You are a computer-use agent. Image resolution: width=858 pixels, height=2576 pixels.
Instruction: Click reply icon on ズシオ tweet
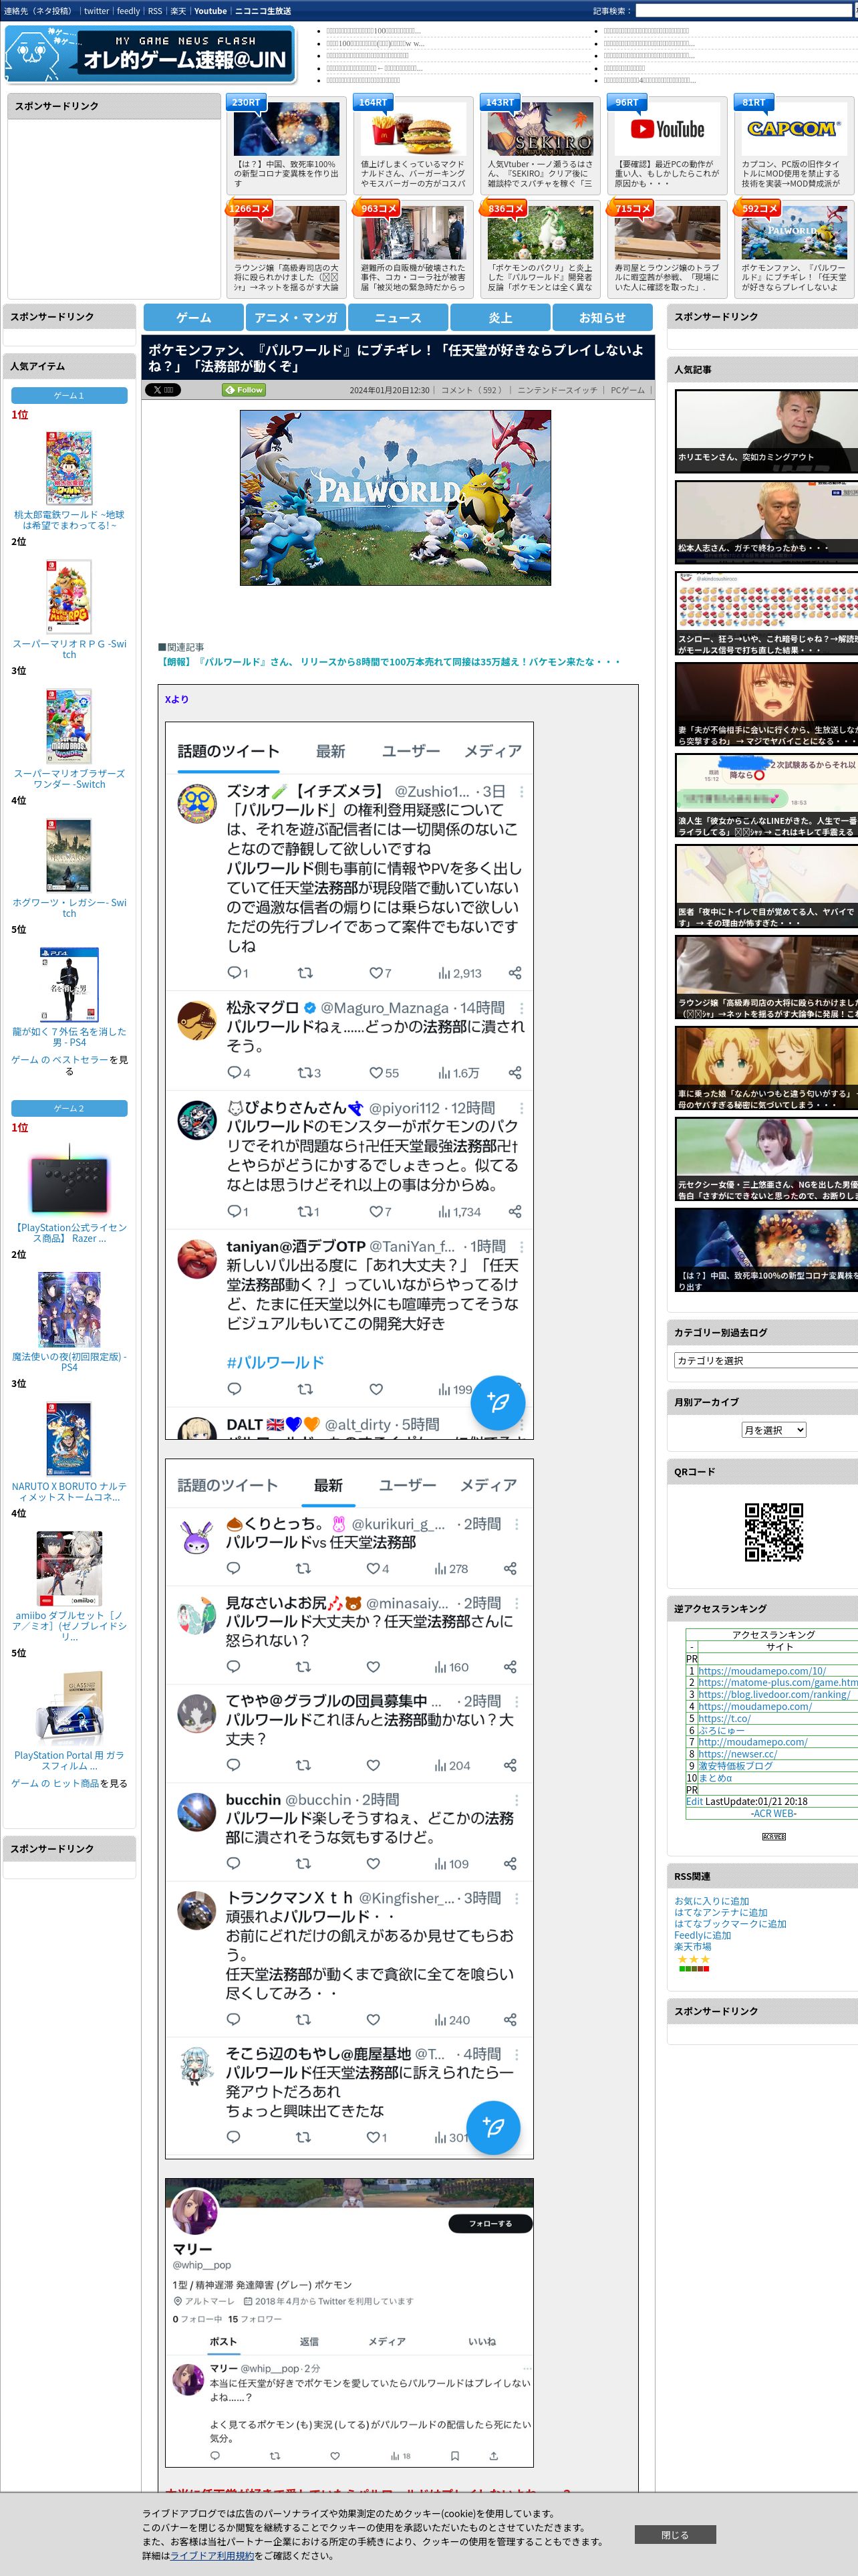235,972
